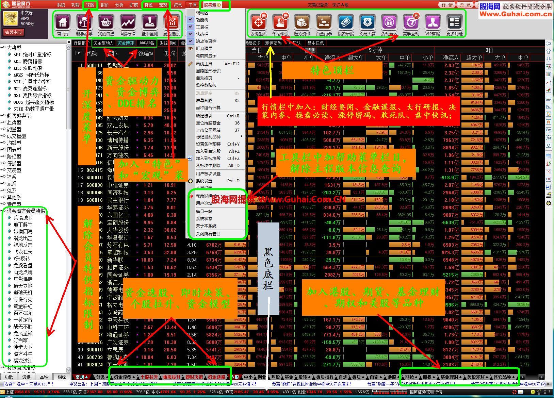Toggle 工具栏 check in tools menu
The image size is (554, 398).
(x=191, y=27)
